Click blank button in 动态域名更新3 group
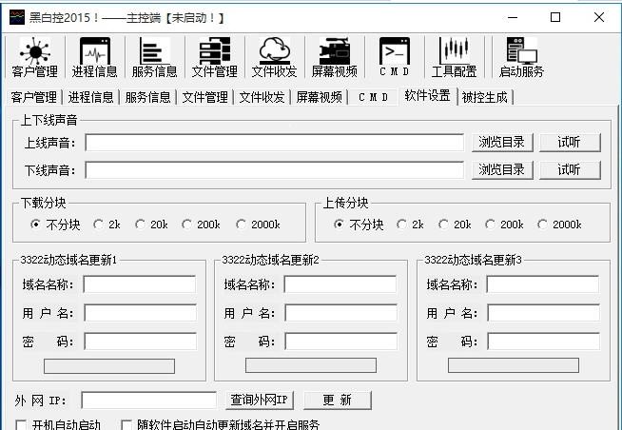The width and height of the screenshot is (622, 430). [514, 365]
